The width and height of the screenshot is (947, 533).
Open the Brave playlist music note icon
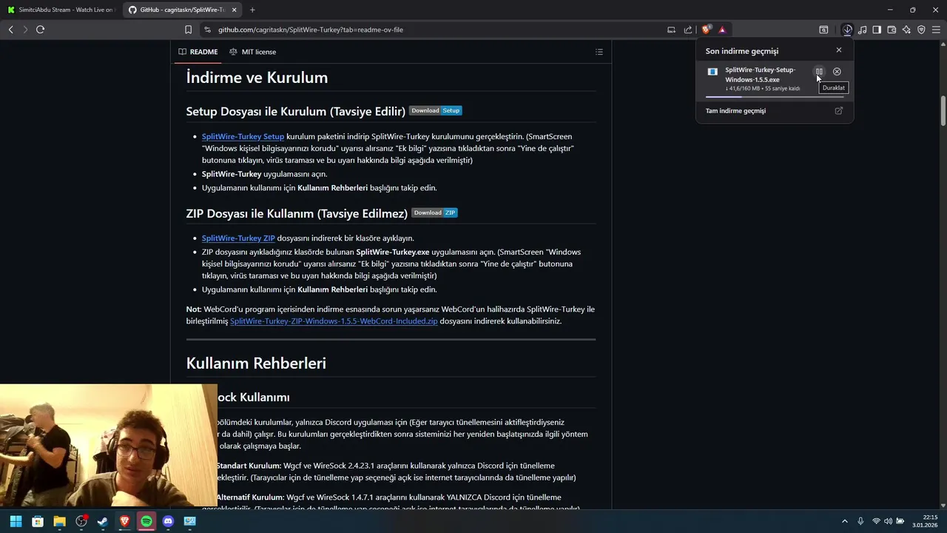[862, 30]
